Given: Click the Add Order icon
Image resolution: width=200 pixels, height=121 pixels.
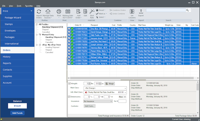Looking at the screenshot, I should click(x=78, y=12).
